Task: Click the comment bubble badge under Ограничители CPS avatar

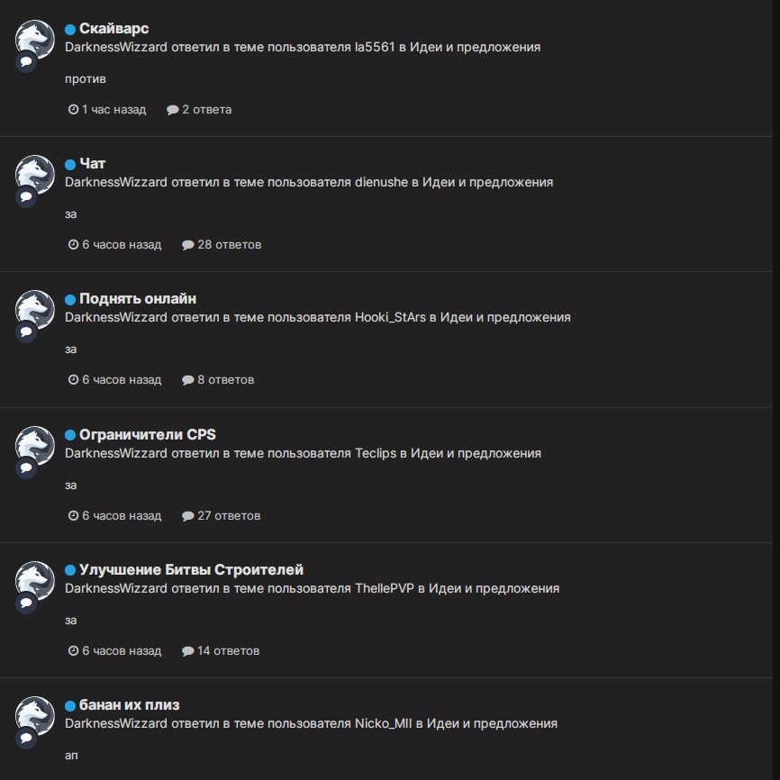Action: (26, 467)
